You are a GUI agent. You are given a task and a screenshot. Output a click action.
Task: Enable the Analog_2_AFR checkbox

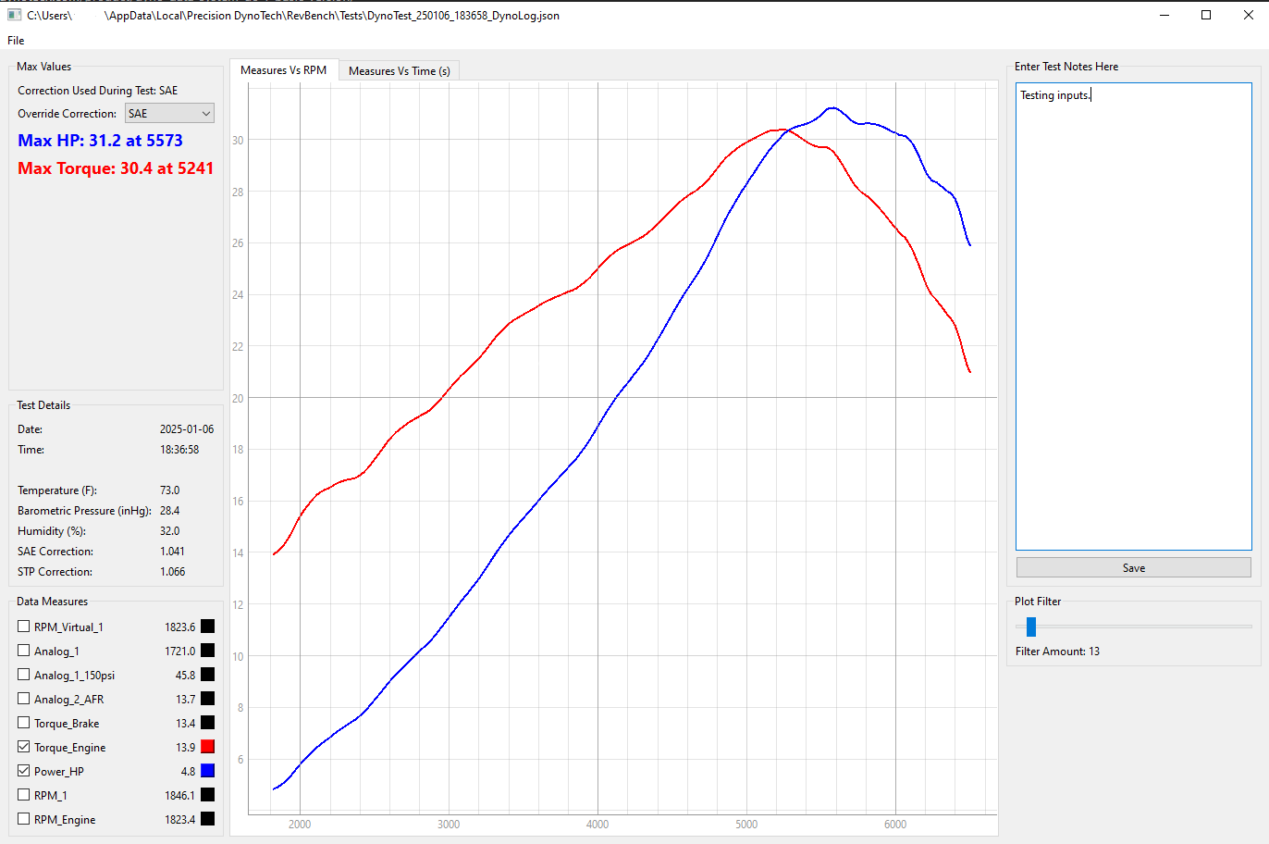point(24,699)
